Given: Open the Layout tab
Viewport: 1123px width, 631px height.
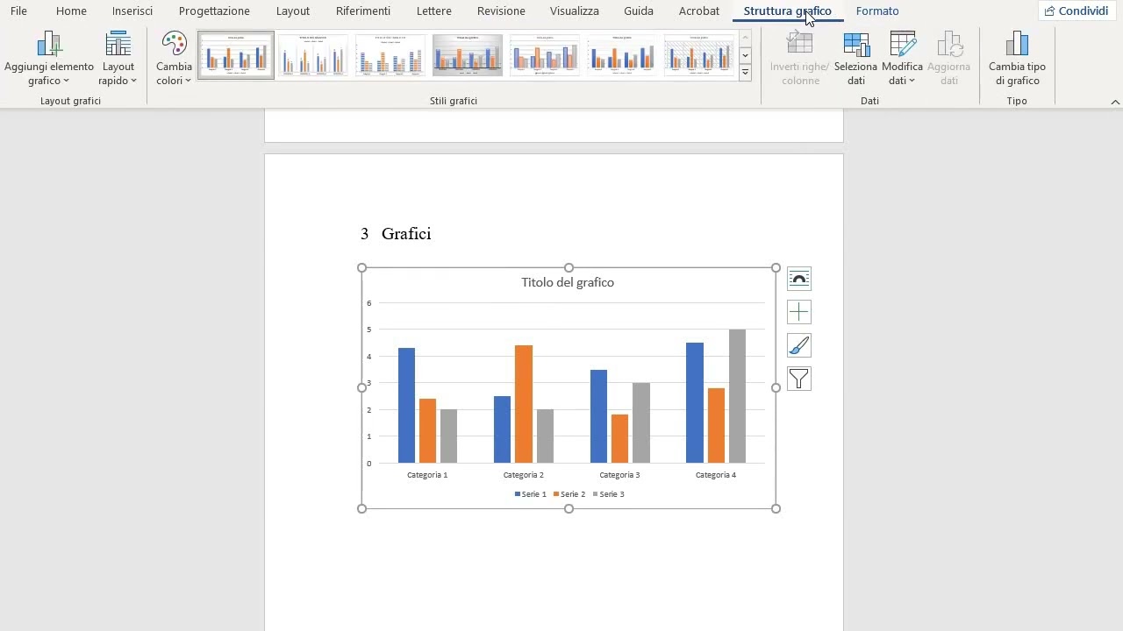Looking at the screenshot, I should 292,11.
